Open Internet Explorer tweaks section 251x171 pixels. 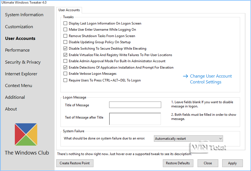pos(21,74)
